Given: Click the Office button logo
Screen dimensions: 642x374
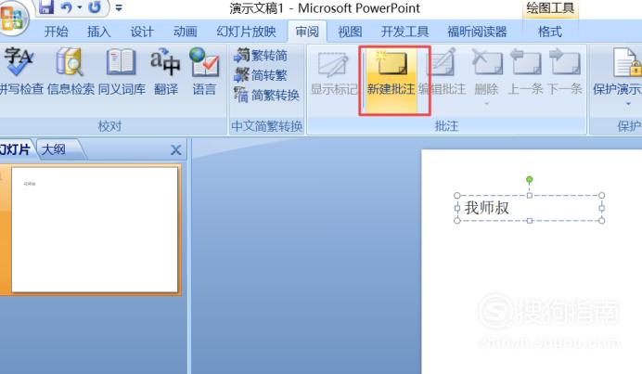Looking at the screenshot, I should point(12,19).
